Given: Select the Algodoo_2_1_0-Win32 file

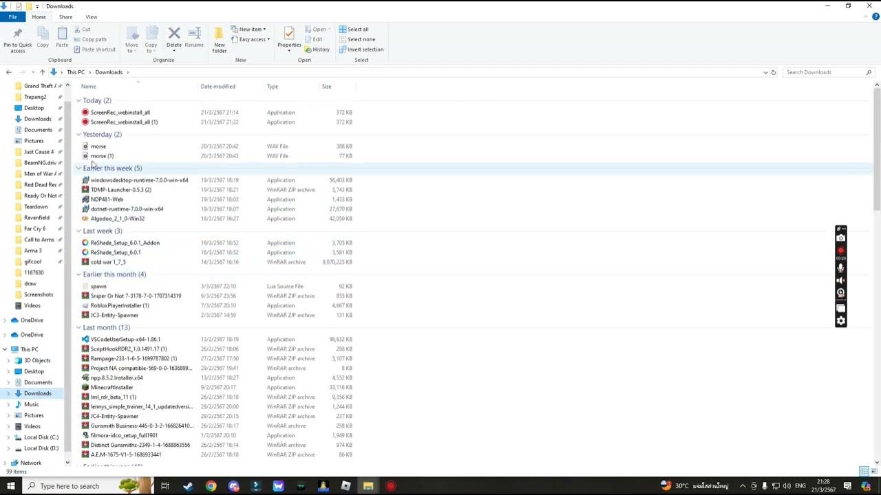Looking at the screenshot, I should pyautogui.click(x=117, y=219).
